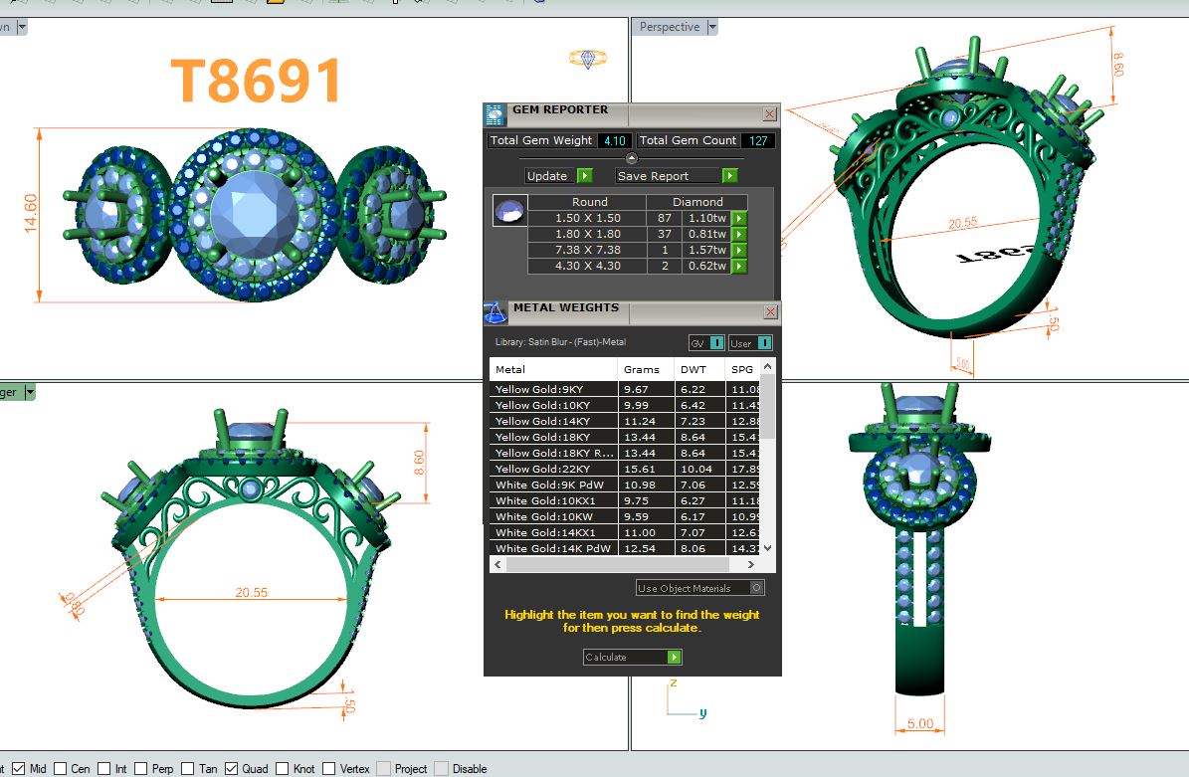Click the round gem shape thumbnail

509,210
